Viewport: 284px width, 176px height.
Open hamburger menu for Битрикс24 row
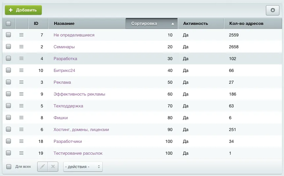point(21,70)
